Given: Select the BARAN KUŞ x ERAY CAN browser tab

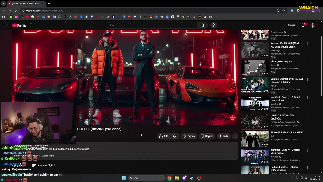Looking at the screenshot, I should [26, 3].
